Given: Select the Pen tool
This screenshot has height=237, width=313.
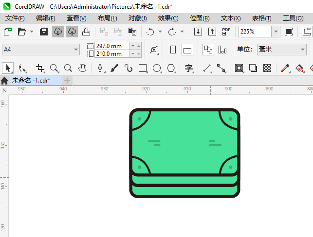Looking at the screenshot, I should click(100, 68).
